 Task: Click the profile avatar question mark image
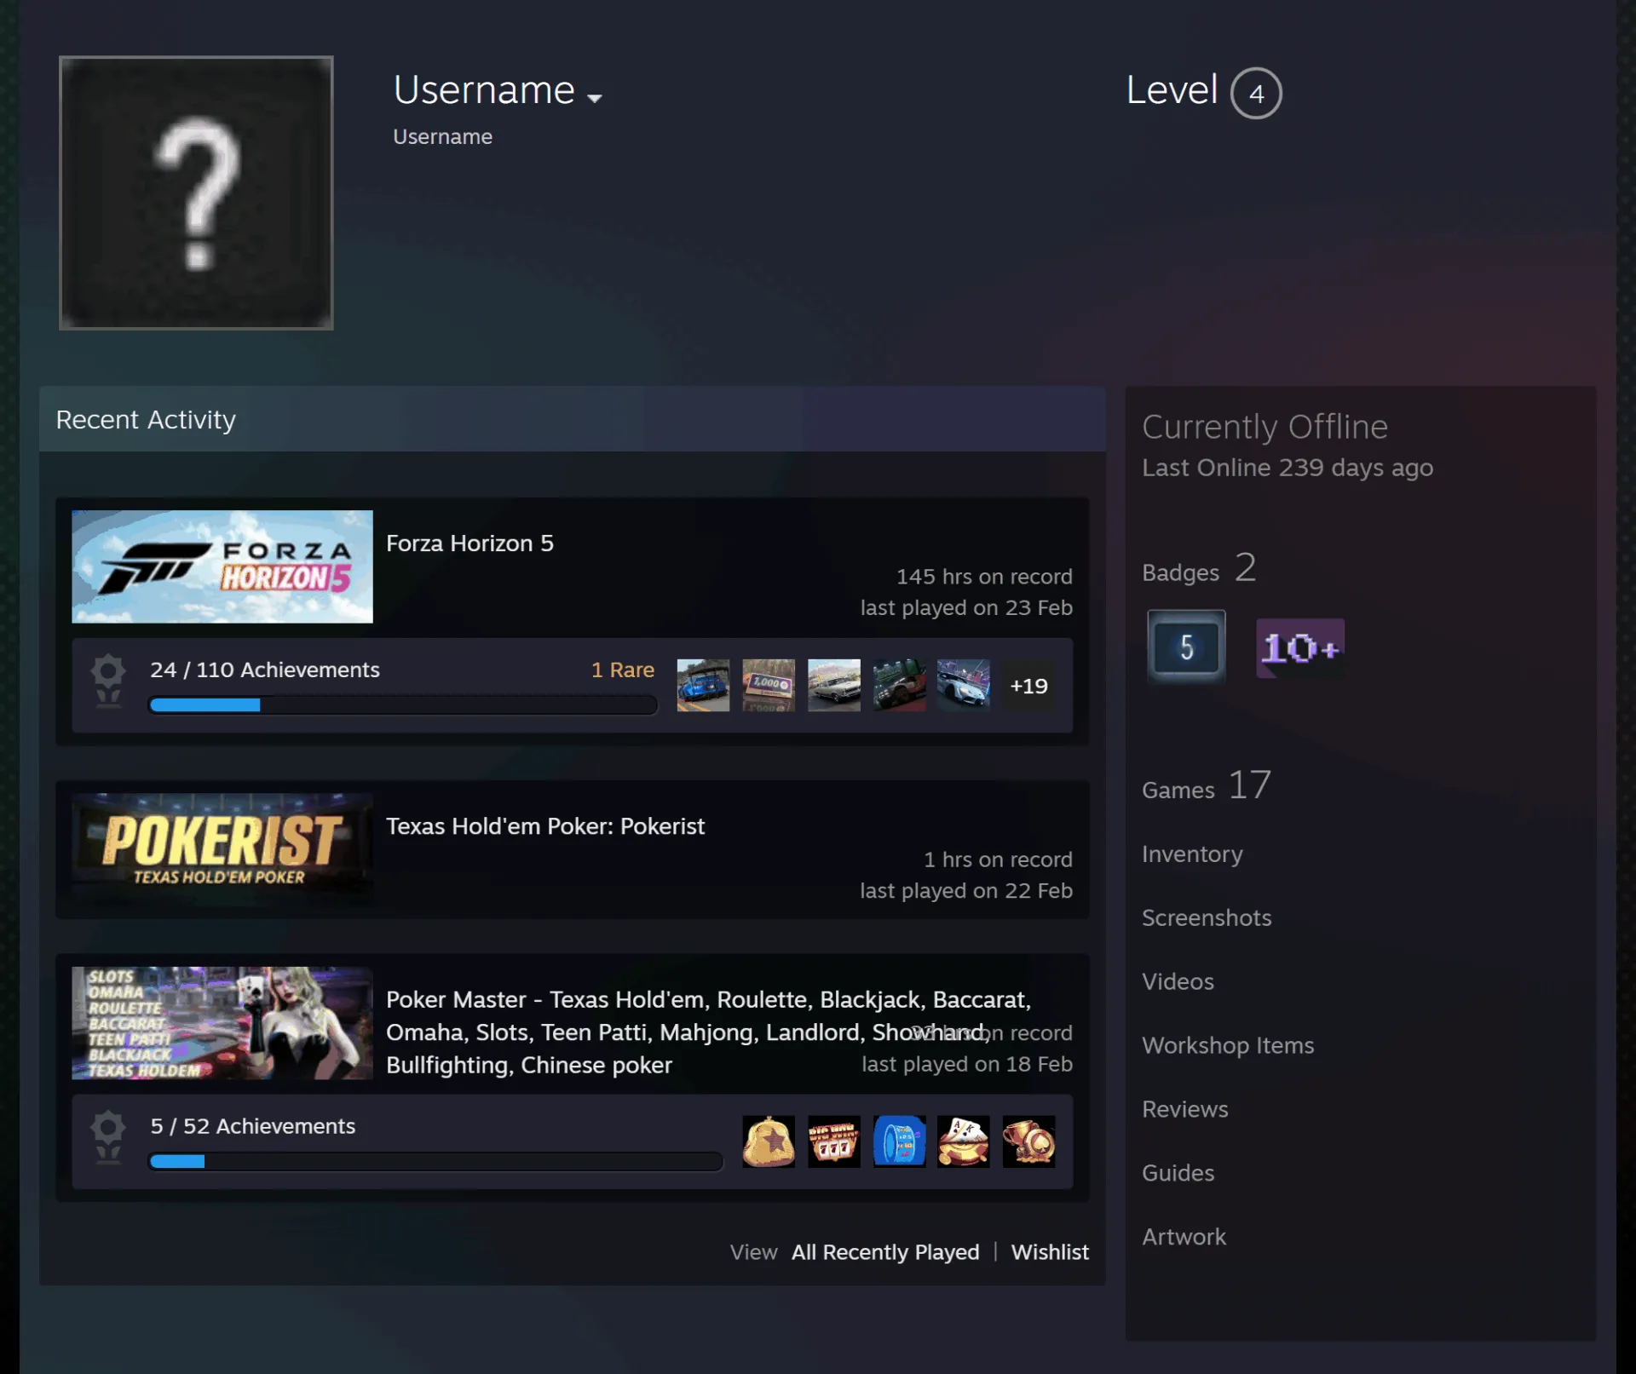coord(196,193)
